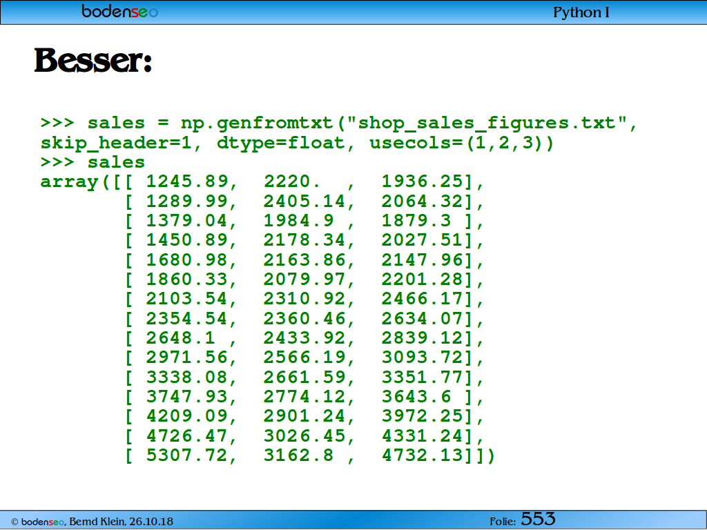The width and height of the screenshot is (707, 530).
Task: Click the value 1984.9
Action: (x=298, y=220)
